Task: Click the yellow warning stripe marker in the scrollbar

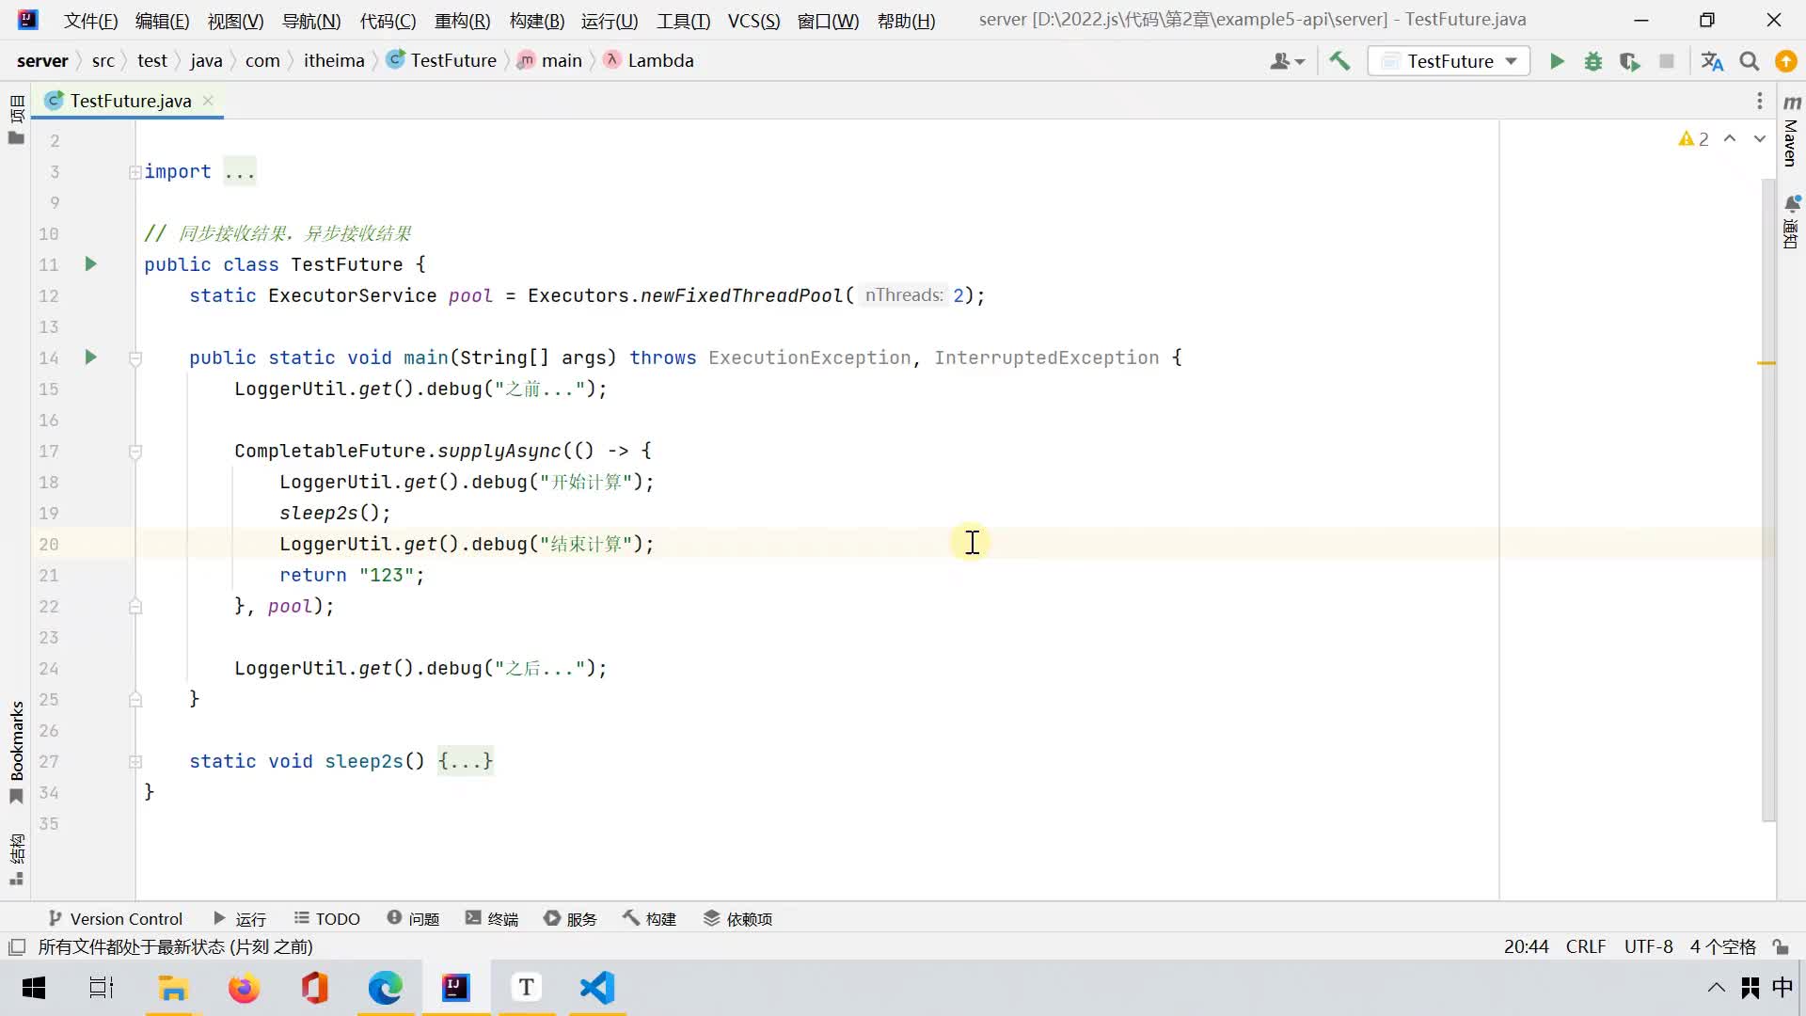Action: point(1766,363)
